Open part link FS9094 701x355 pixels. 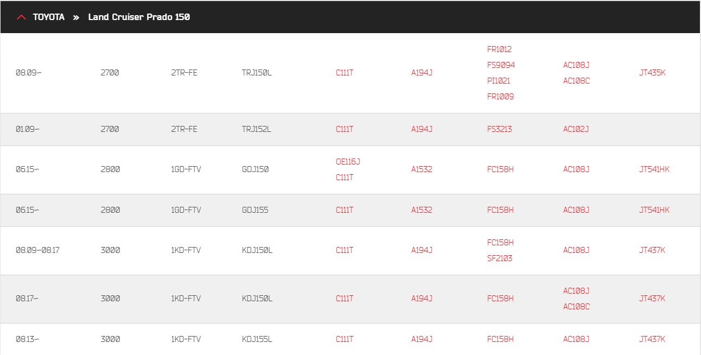pyautogui.click(x=501, y=65)
